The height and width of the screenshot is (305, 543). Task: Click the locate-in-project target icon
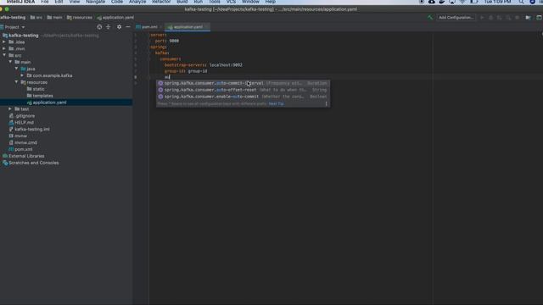point(99,26)
